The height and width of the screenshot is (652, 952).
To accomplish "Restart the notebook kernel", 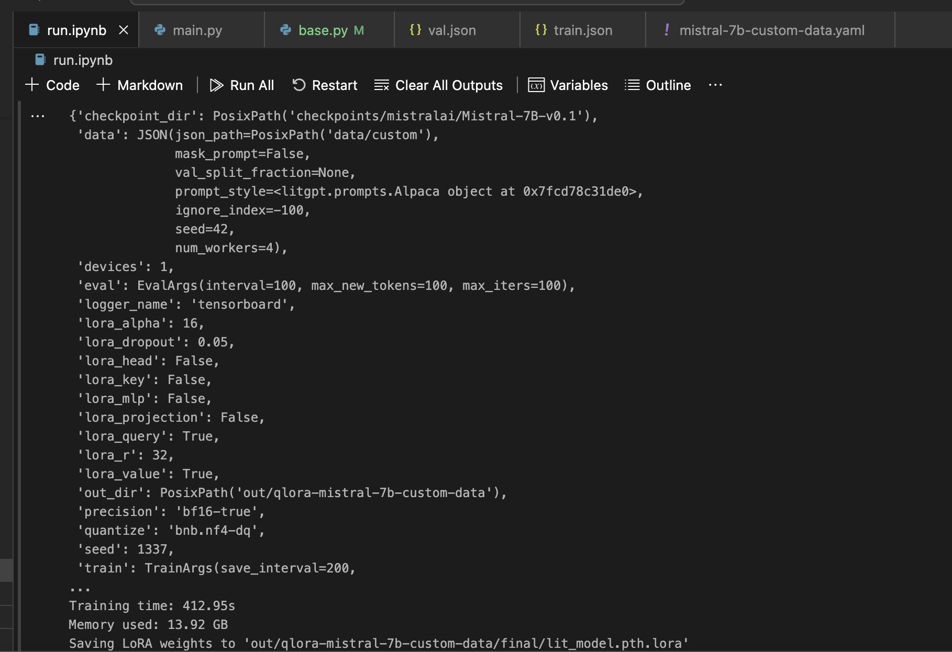I will pos(325,85).
